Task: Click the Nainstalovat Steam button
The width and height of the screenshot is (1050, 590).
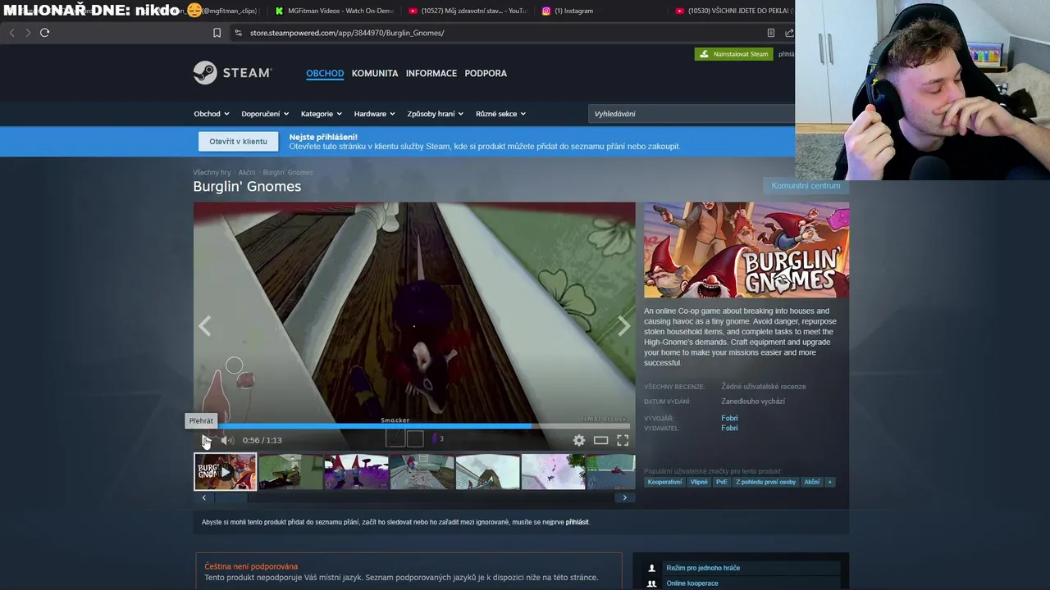Action: (734, 54)
